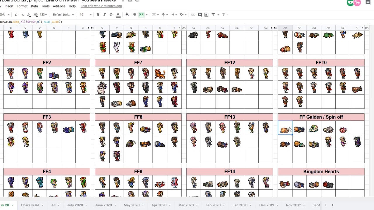The image size is (374, 210).
Task: Open text rotation options
Action: point(183,15)
